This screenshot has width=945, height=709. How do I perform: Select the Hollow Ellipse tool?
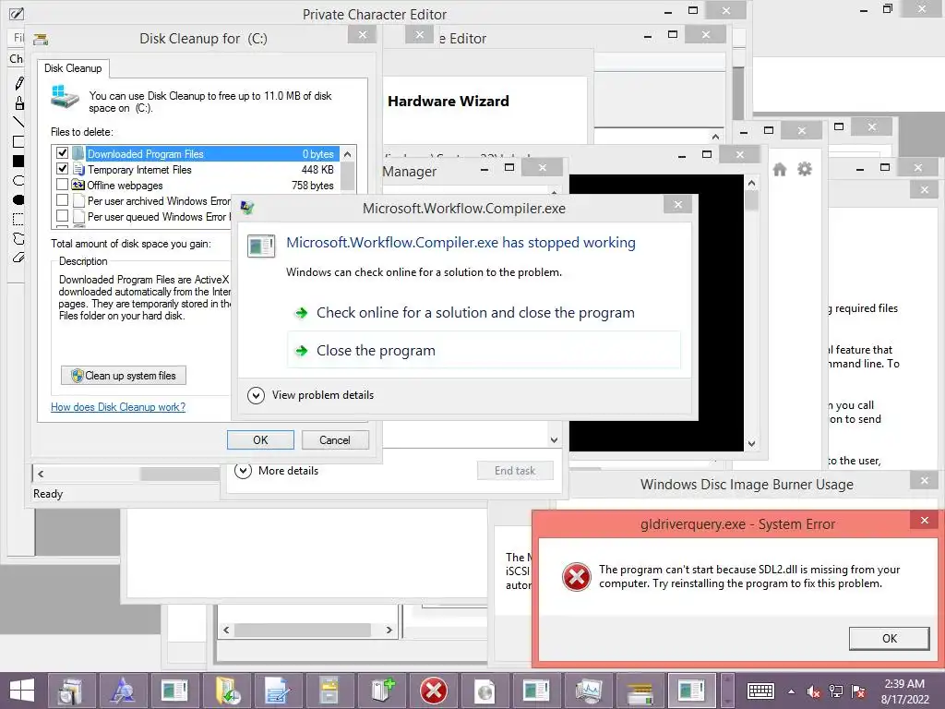18,180
